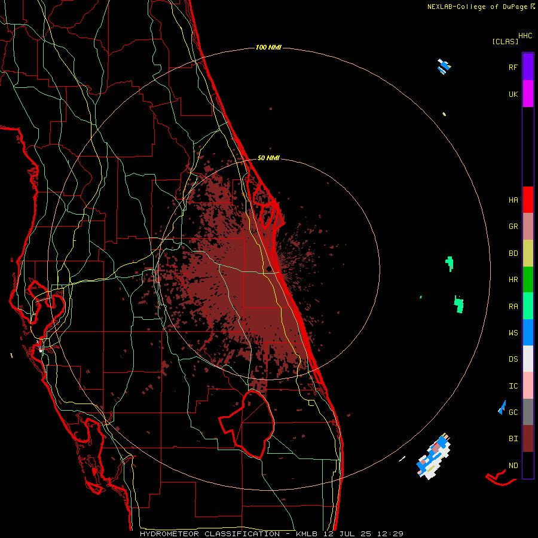
Task: Click the HA red legend swatch
Action: [x=528, y=200]
